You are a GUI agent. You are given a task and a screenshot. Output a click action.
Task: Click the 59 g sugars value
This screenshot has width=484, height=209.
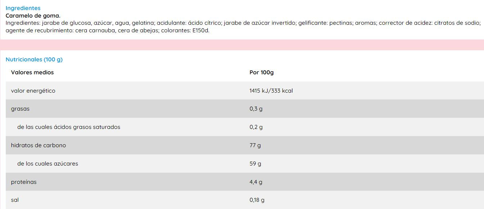point(255,164)
